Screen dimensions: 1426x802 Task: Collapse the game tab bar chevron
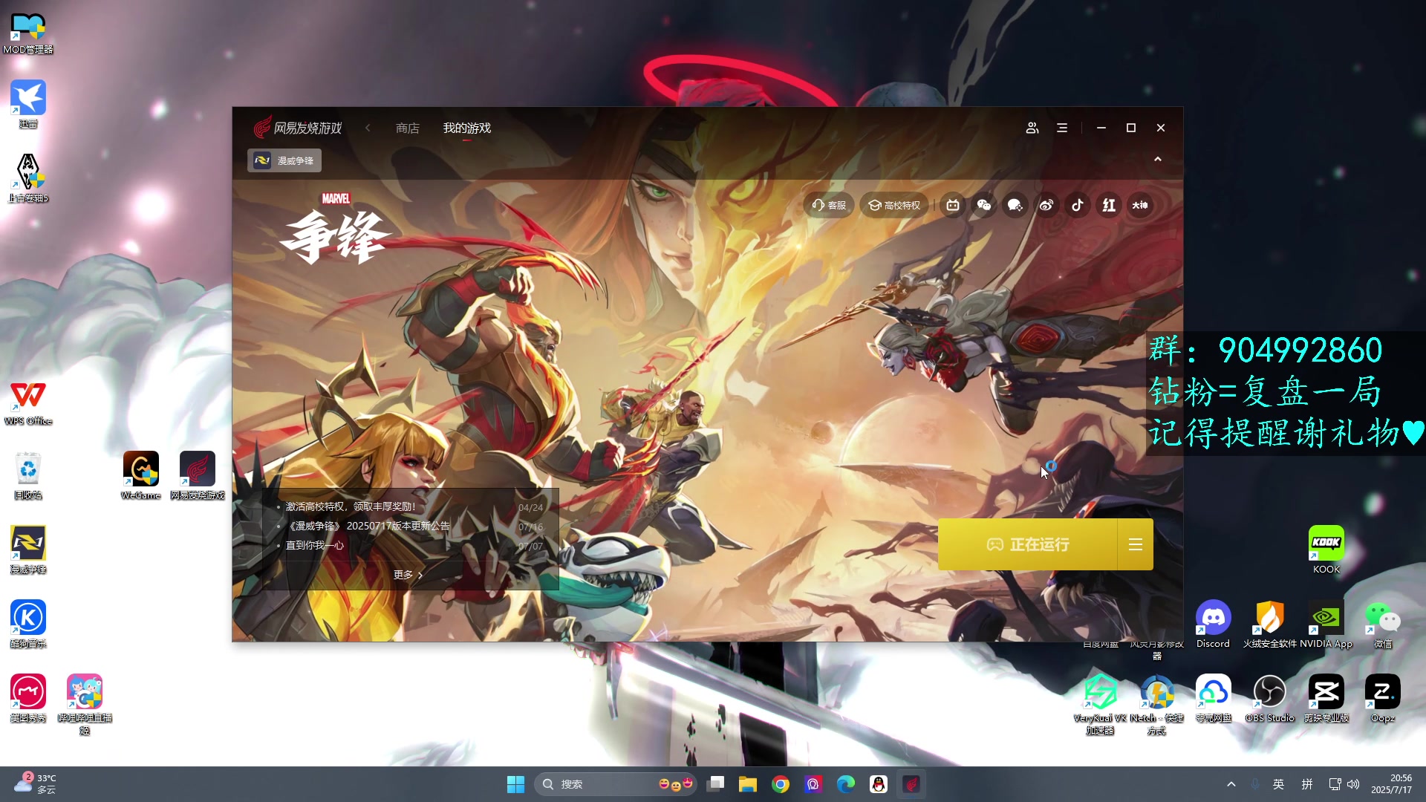tap(1157, 160)
